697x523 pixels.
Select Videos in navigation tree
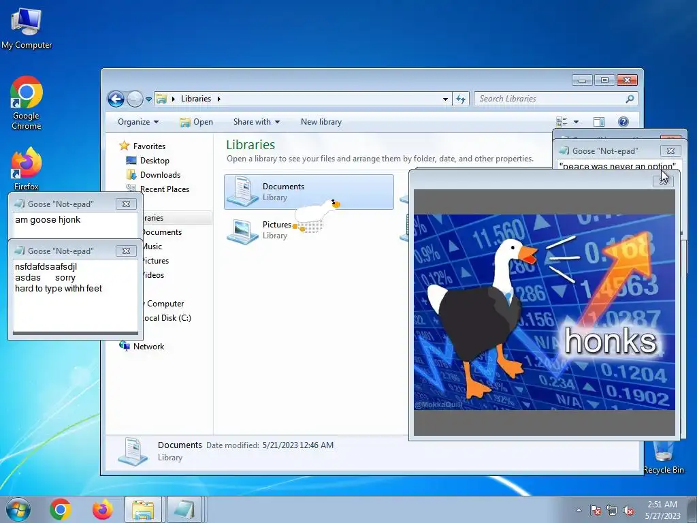(153, 275)
